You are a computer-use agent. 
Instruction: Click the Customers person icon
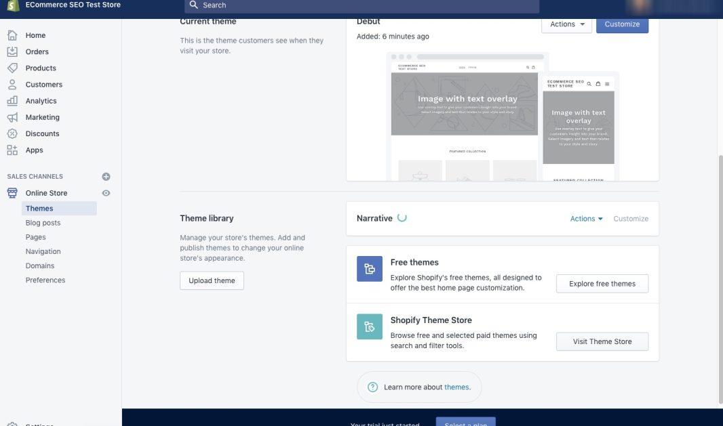tap(12, 85)
